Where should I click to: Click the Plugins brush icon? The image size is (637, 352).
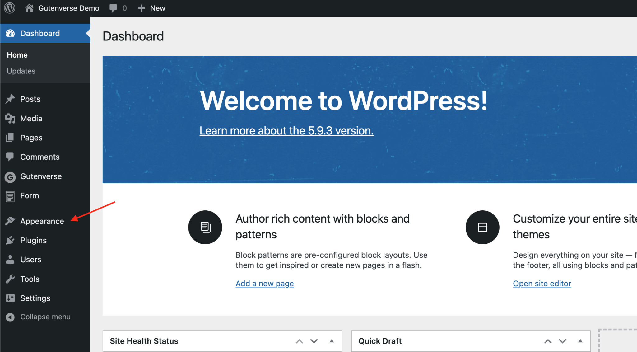pos(10,240)
